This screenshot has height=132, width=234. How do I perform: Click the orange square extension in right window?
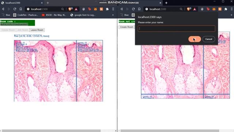(x=220, y=9)
